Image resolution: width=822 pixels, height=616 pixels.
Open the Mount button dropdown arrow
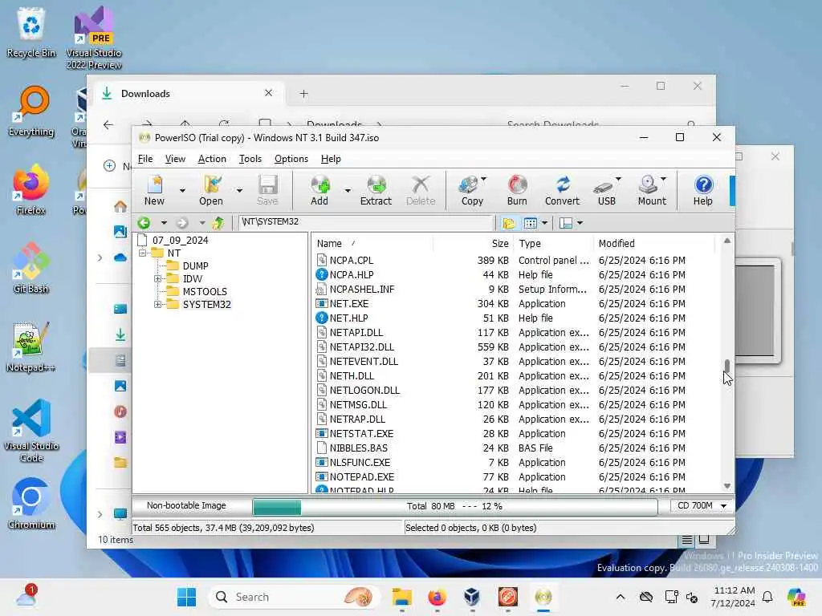tap(664, 179)
